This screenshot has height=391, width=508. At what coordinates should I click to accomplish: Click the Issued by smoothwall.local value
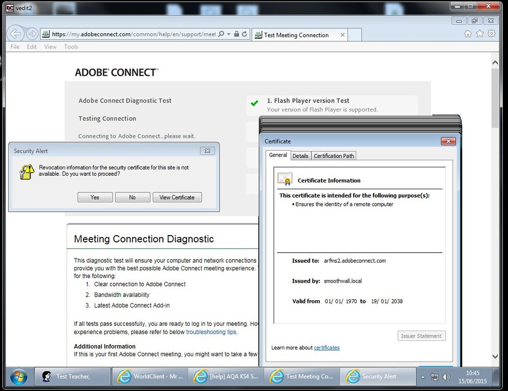[x=343, y=281]
